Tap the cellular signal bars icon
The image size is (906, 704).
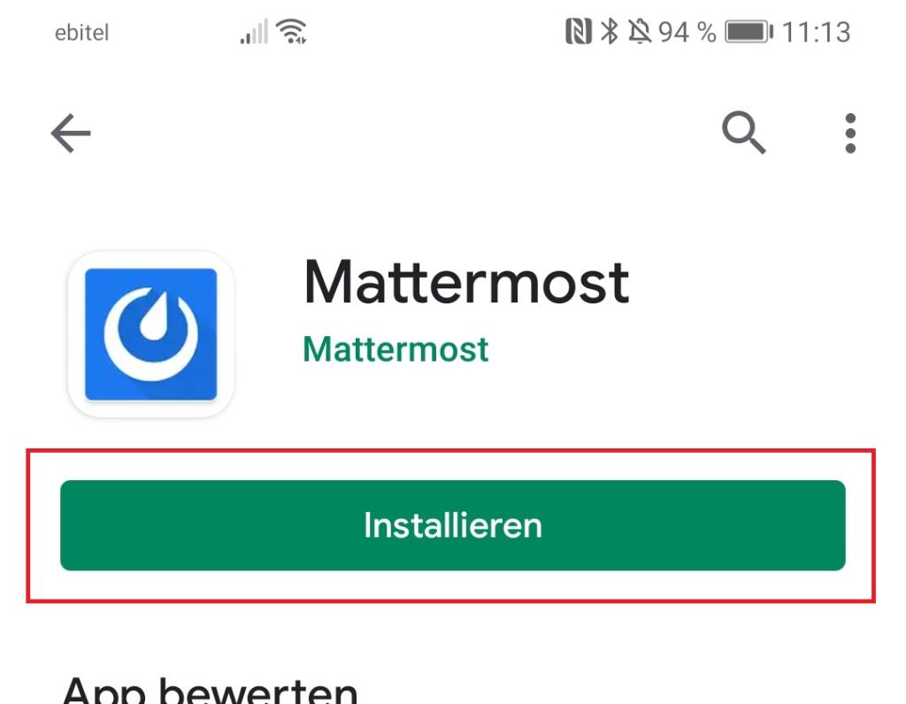pos(254,31)
